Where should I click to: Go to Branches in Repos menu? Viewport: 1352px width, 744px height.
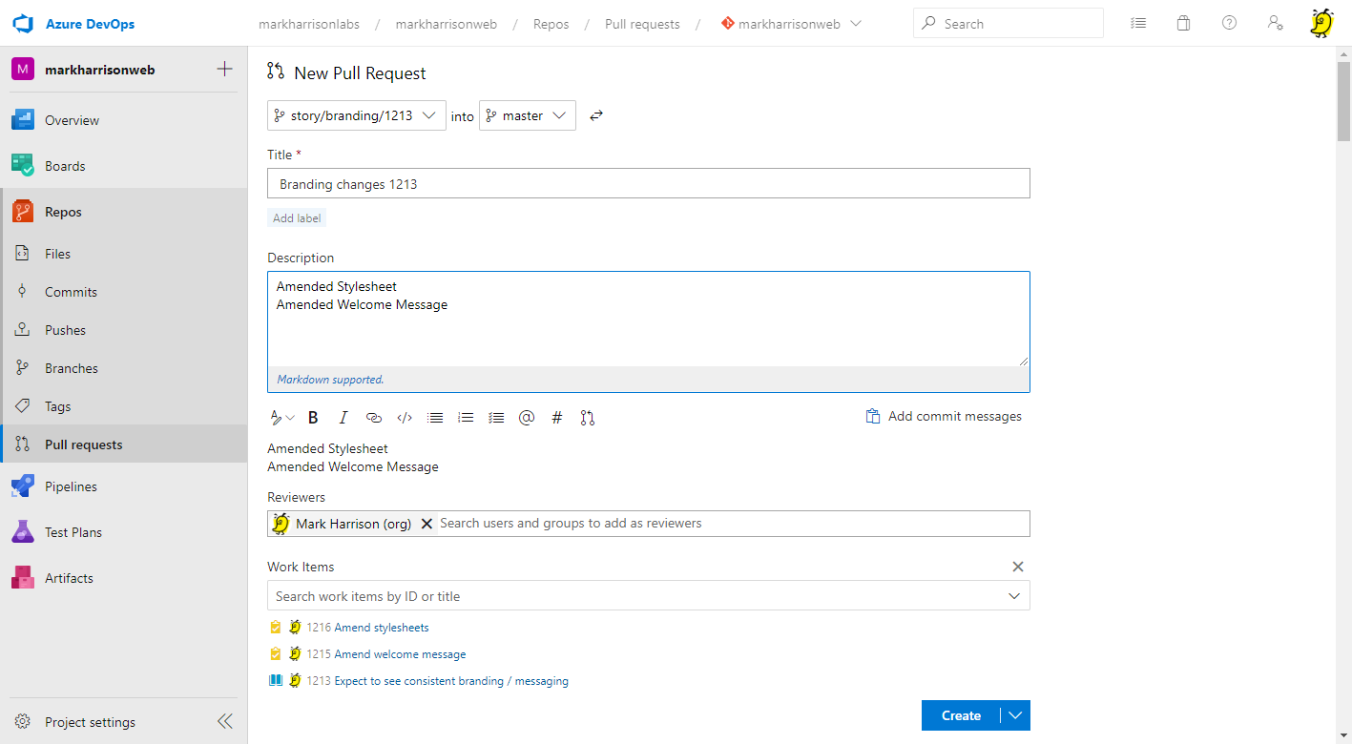[x=71, y=368]
